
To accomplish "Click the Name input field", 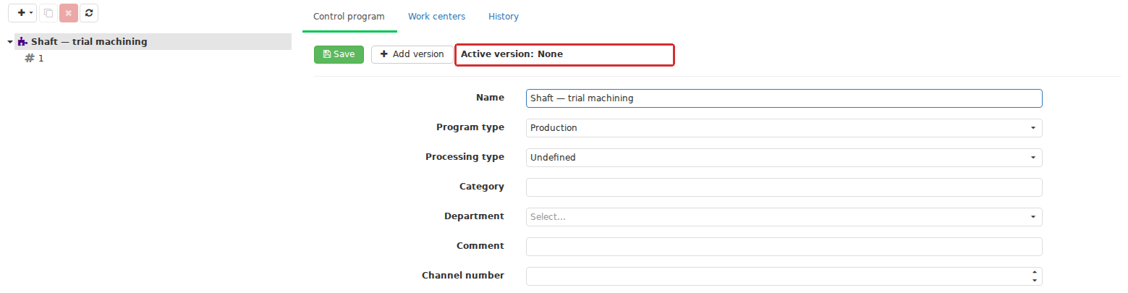I will point(784,98).
